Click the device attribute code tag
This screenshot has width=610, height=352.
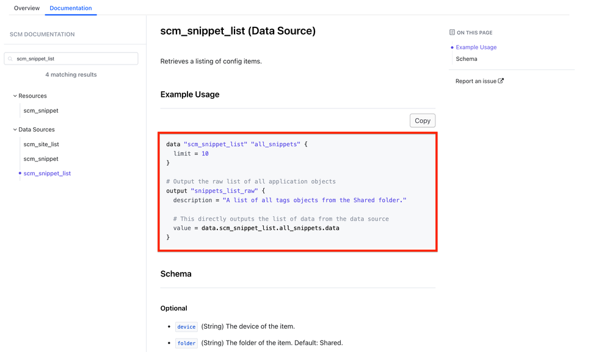[x=186, y=327]
